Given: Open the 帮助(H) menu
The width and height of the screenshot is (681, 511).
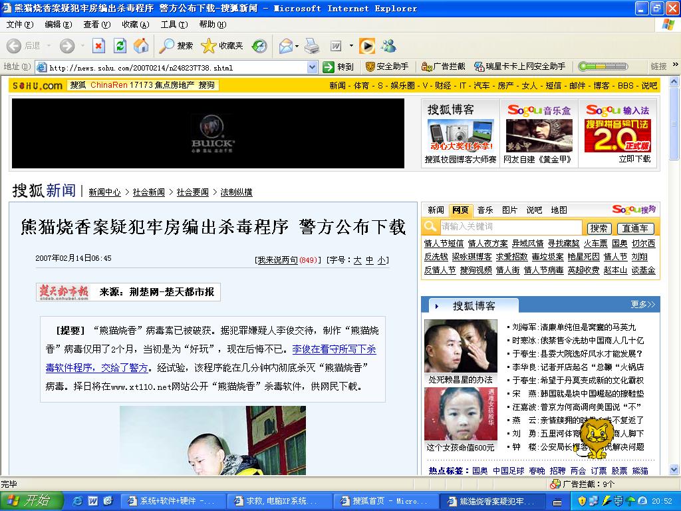Looking at the screenshot, I should pyautogui.click(x=213, y=25).
